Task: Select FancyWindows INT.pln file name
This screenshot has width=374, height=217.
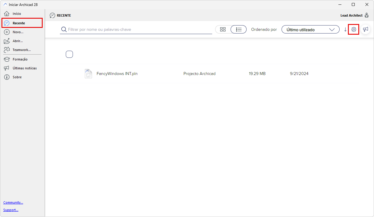Action: pos(117,74)
